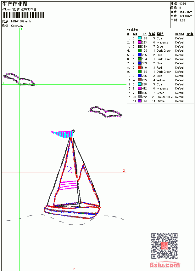The height and width of the screenshot is (271, 195).
Task: Click the sailboat hull
Action: click(x=72, y=210)
